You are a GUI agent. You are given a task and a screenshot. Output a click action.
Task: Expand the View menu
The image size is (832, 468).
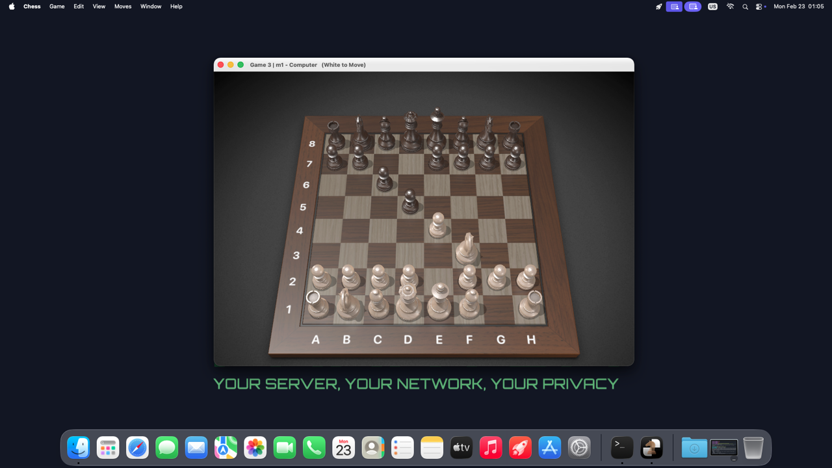tap(99, 6)
